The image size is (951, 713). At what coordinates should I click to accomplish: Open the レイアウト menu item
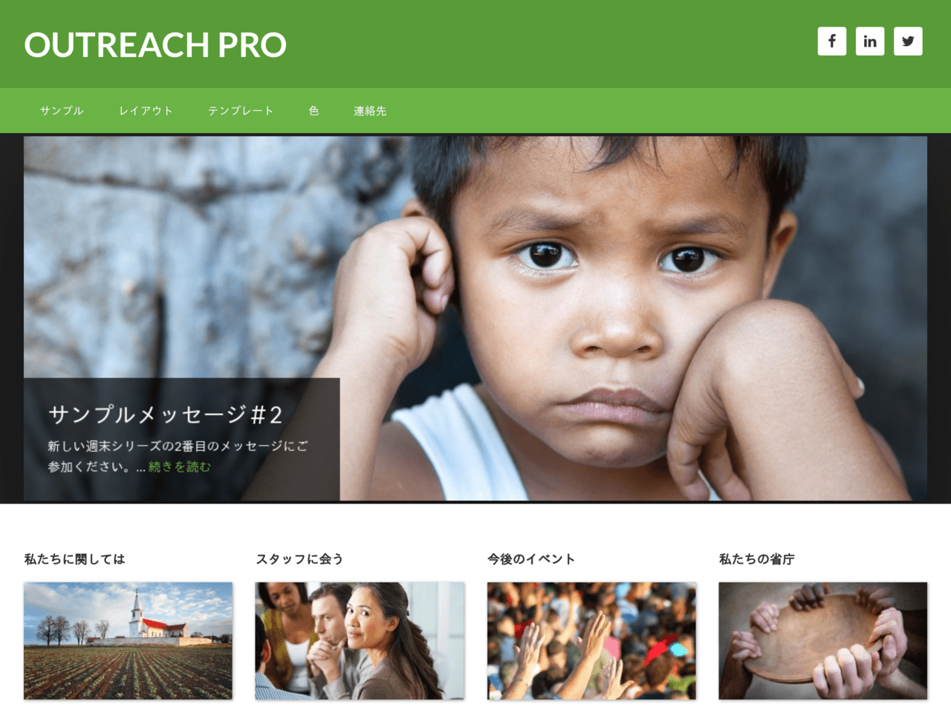(x=146, y=111)
